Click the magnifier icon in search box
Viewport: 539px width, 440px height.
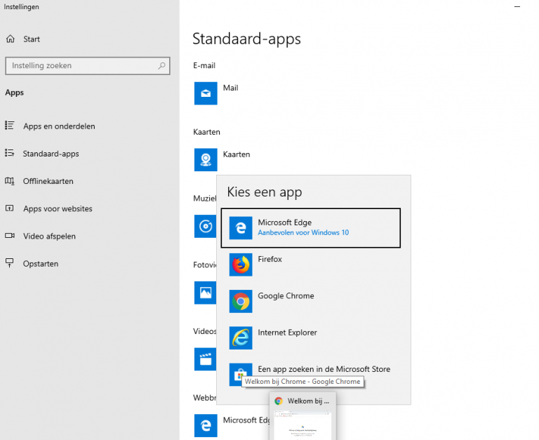coord(161,66)
